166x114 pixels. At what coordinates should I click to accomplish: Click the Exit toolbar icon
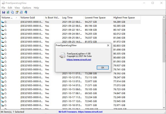point(26,12)
